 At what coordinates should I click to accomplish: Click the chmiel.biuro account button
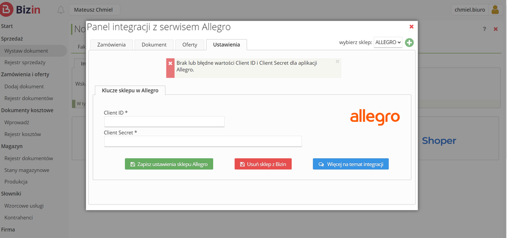tap(470, 10)
